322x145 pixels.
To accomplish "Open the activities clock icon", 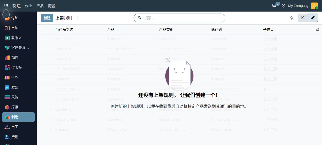I will [284, 6].
